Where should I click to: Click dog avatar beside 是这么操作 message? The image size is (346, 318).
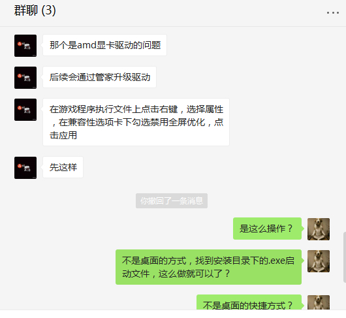(319, 229)
